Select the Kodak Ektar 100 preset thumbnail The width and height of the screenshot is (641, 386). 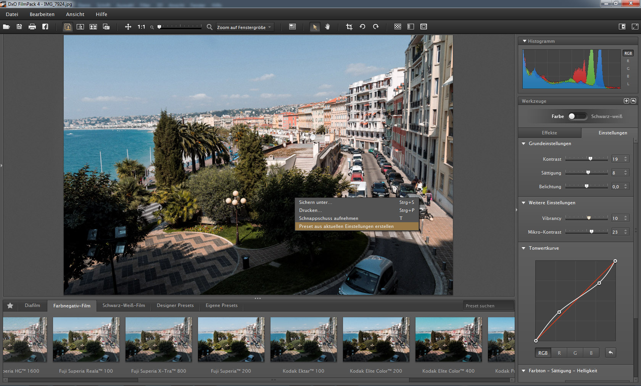303,339
